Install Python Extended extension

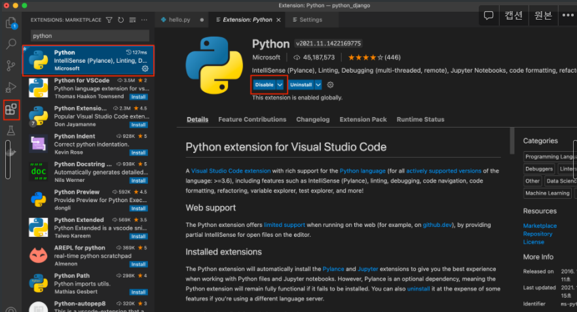tap(138, 237)
